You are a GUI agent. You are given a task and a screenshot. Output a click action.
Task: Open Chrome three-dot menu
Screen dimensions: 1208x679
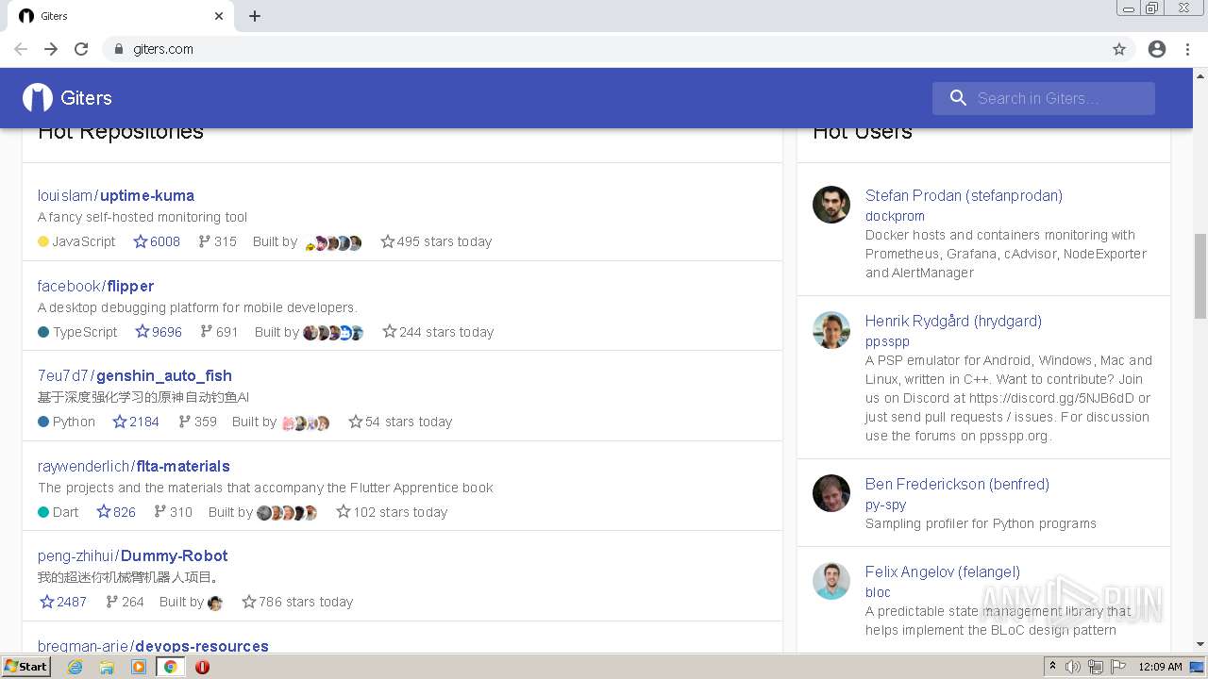point(1187,49)
